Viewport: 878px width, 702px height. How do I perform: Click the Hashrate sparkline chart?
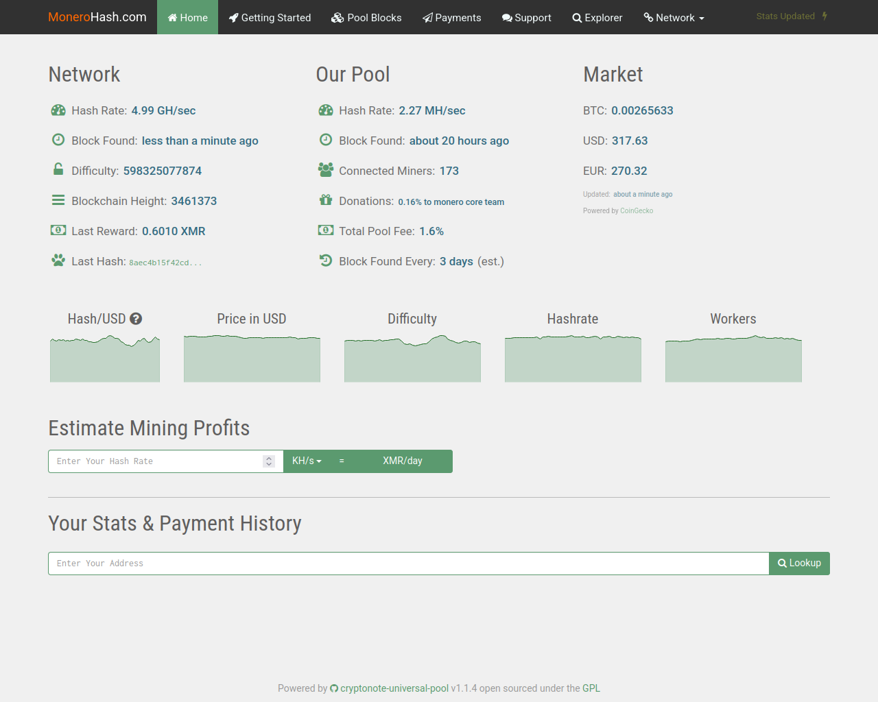coord(573,358)
